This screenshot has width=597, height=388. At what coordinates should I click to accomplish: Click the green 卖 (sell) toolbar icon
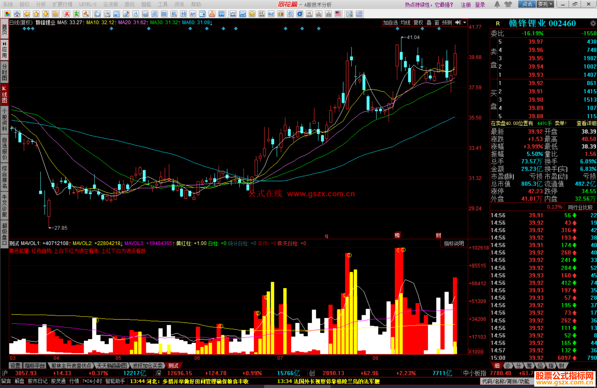(x=76, y=14)
